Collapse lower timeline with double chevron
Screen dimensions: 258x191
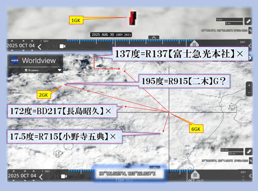[x=250, y=176]
